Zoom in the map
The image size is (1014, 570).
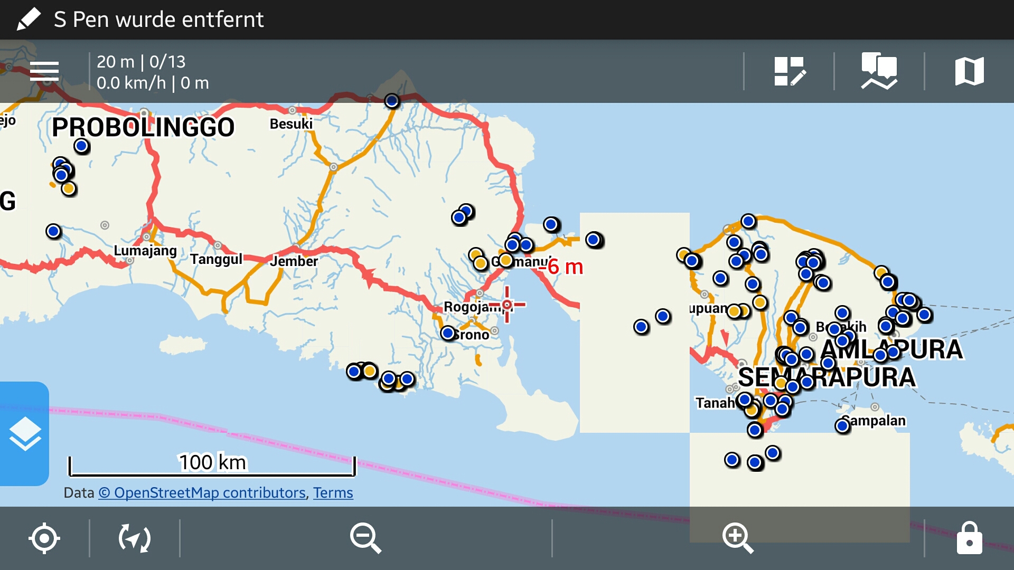737,538
